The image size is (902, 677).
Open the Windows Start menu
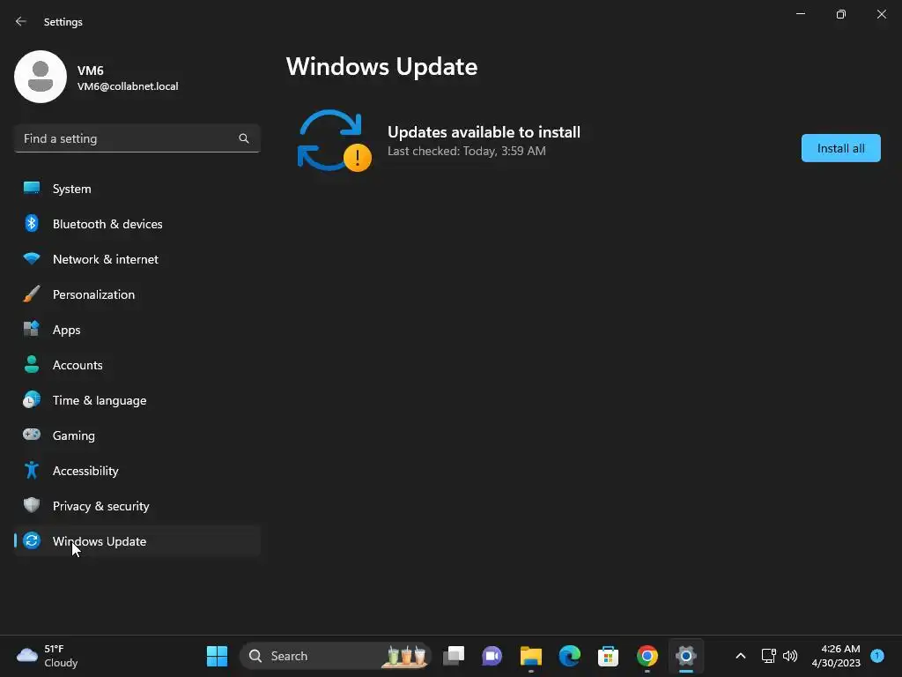pos(217,656)
